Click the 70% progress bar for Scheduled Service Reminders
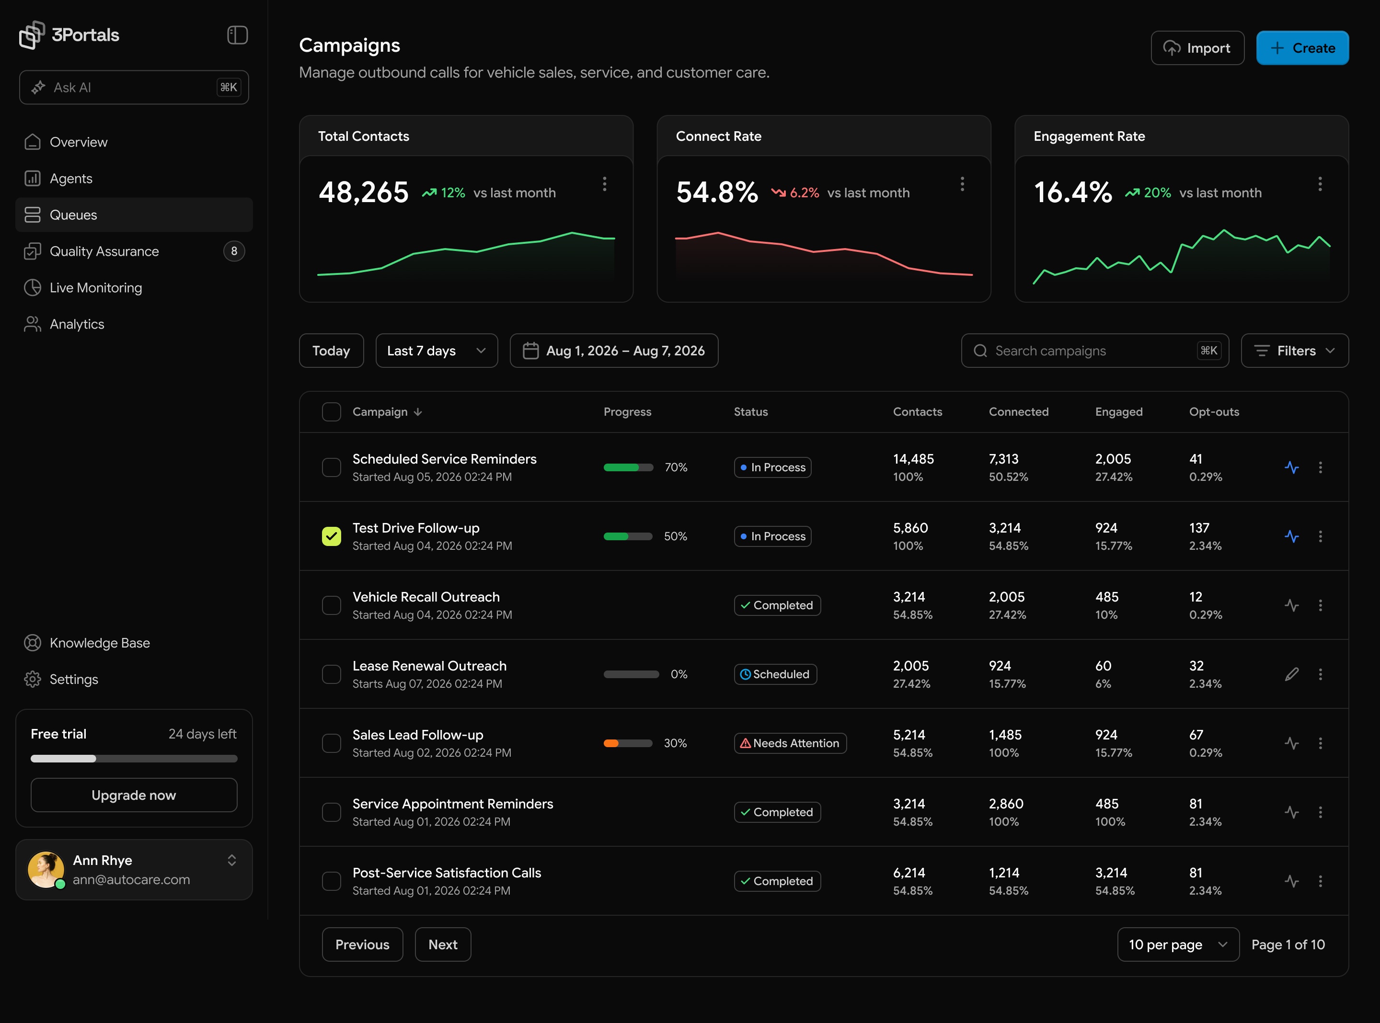The width and height of the screenshot is (1380, 1023). (628, 467)
